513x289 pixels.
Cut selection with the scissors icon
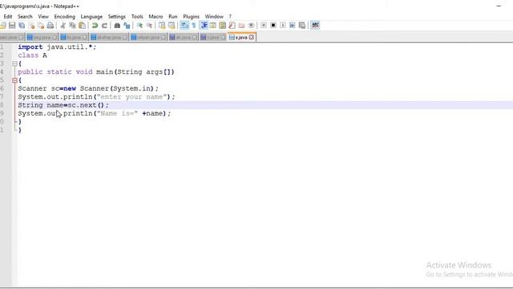[63, 25]
